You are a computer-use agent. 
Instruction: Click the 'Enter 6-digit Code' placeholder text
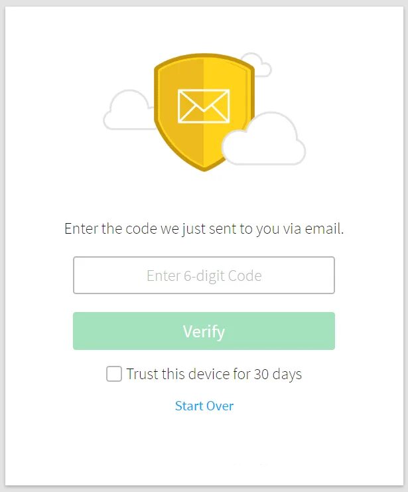(204, 276)
